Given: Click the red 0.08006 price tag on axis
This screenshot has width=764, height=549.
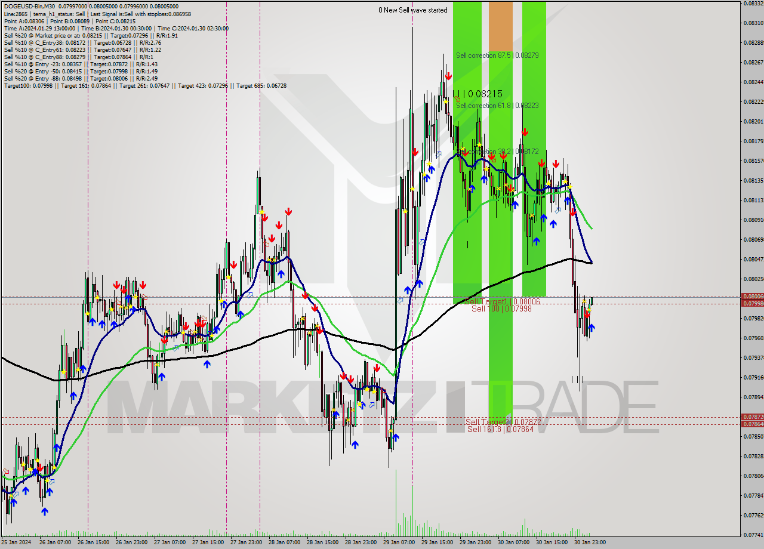Looking at the screenshot, I should (x=752, y=297).
